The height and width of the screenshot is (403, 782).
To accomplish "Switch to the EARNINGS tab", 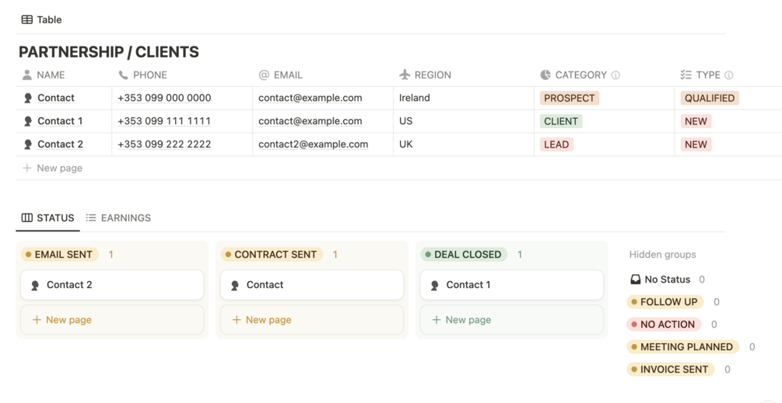I will [x=118, y=218].
